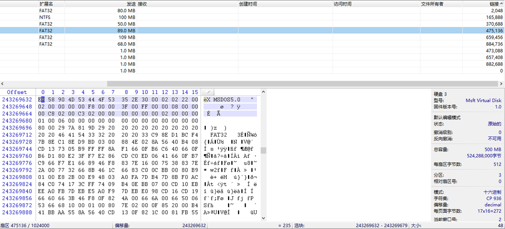The height and width of the screenshot is (229, 505).
Task: Sort by the 扩展名 column header
Action: click(46, 4)
